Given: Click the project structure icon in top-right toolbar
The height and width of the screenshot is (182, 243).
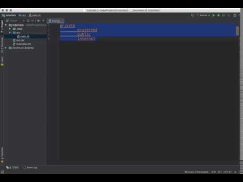Looking at the screenshot, I should tap(235, 15).
